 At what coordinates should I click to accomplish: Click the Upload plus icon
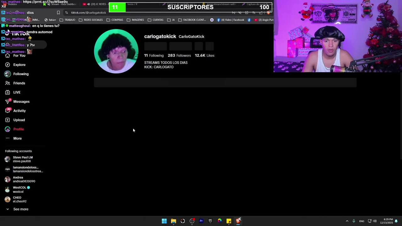pyautogui.click(x=8, y=120)
